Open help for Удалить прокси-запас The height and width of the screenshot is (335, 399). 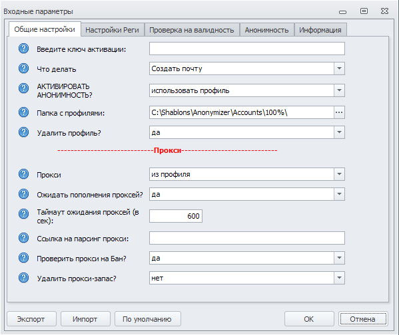coord(24,278)
